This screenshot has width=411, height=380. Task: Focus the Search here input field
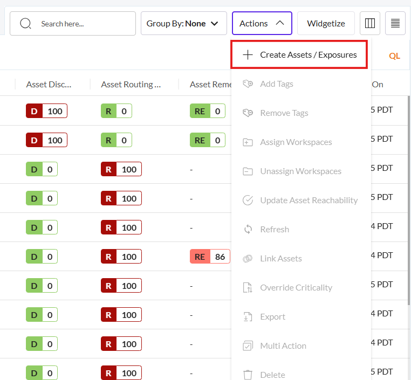click(73, 23)
